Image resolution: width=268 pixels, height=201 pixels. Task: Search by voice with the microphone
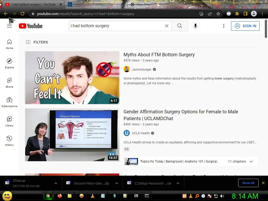(x=196, y=26)
